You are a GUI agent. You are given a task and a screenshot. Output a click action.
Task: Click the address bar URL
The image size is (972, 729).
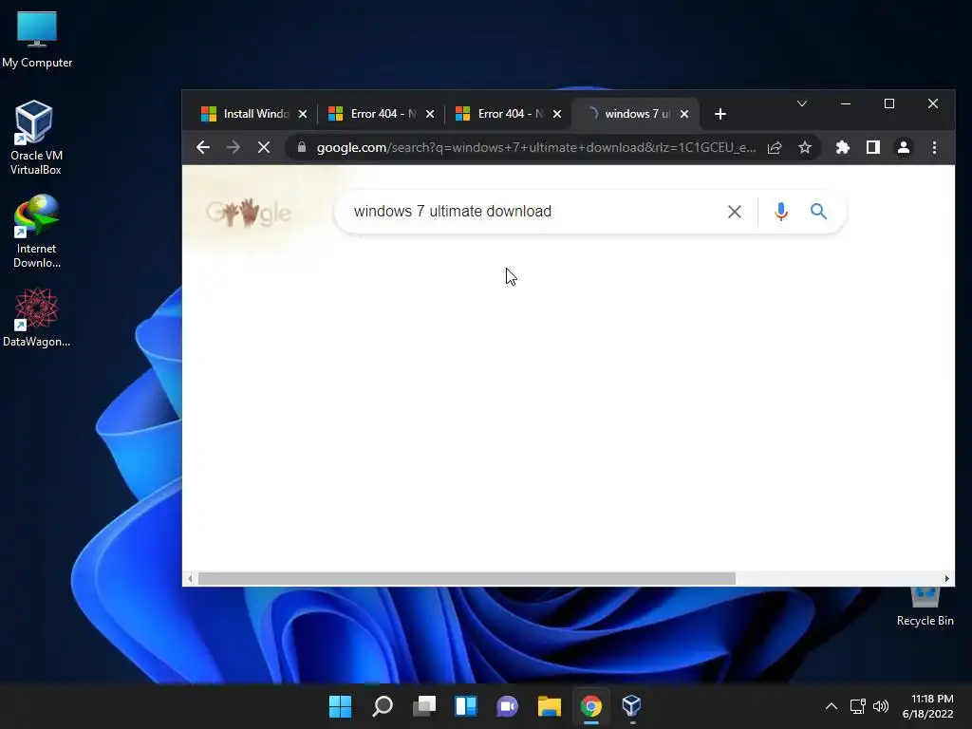click(536, 147)
